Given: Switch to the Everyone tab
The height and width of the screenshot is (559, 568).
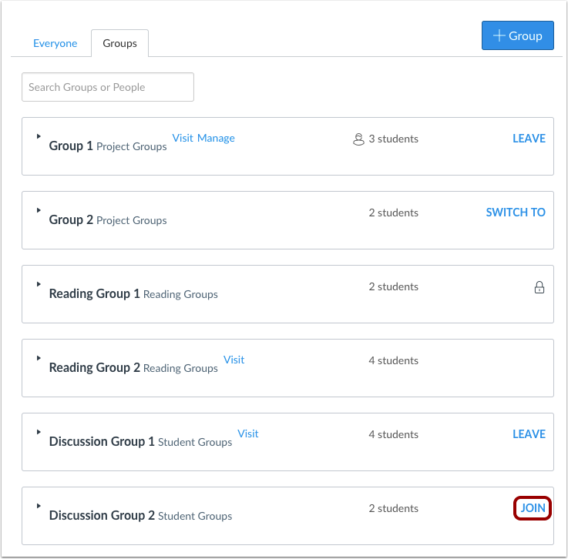Looking at the screenshot, I should coord(55,43).
